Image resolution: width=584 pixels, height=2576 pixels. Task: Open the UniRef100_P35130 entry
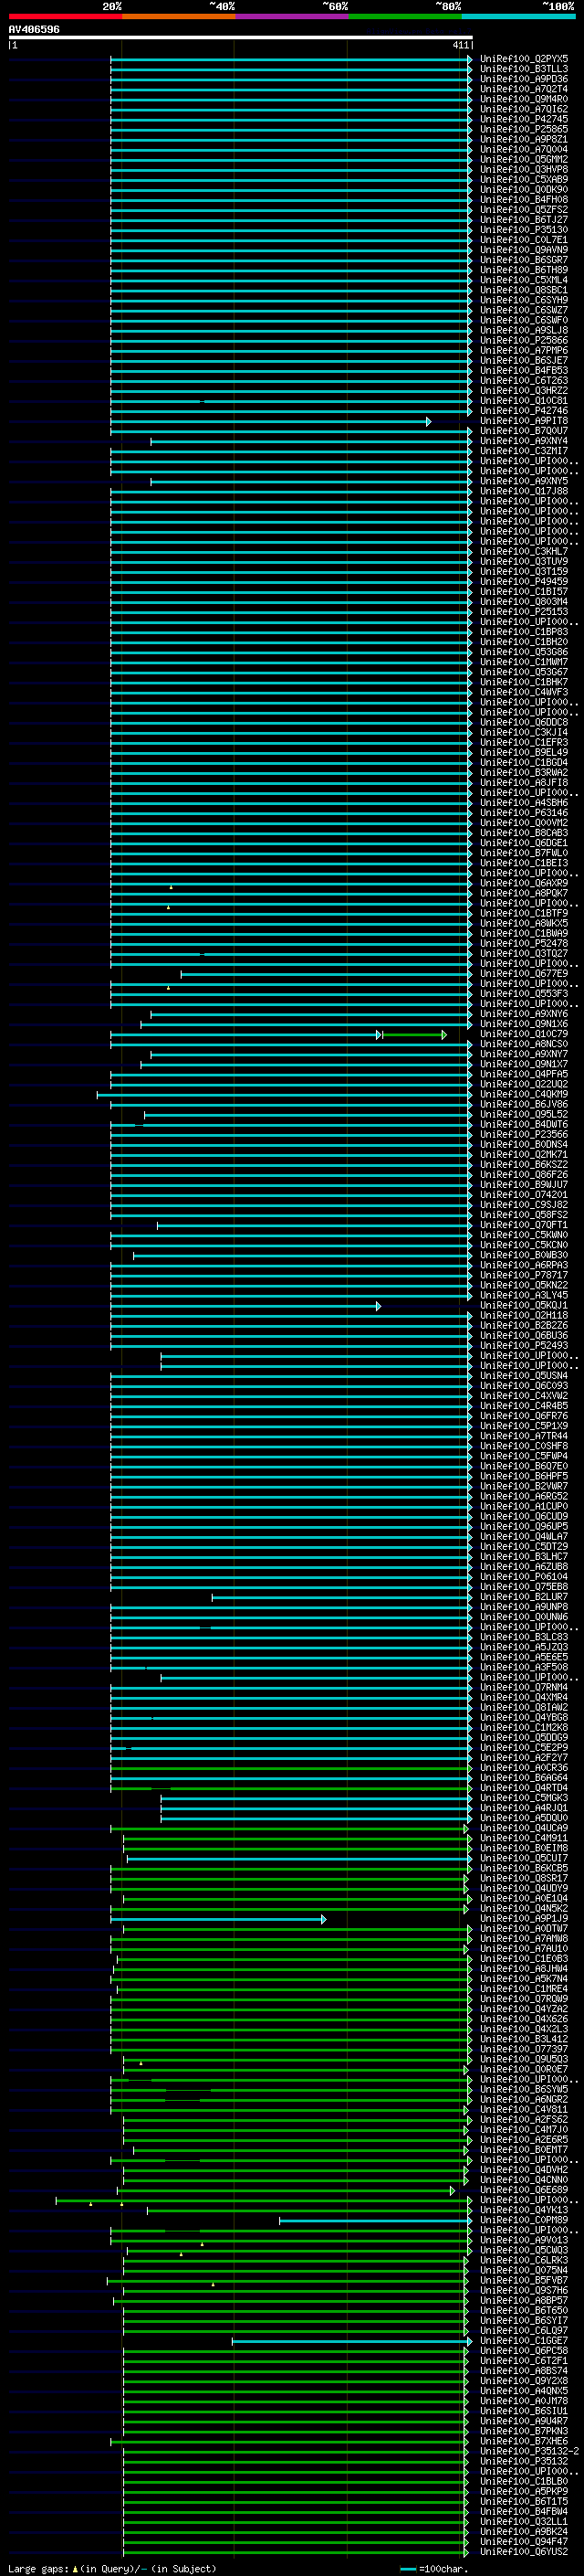pyautogui.click(x=524, y=230)
